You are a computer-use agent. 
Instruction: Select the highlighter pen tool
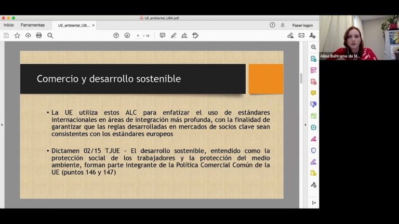[x=174, y=36]
